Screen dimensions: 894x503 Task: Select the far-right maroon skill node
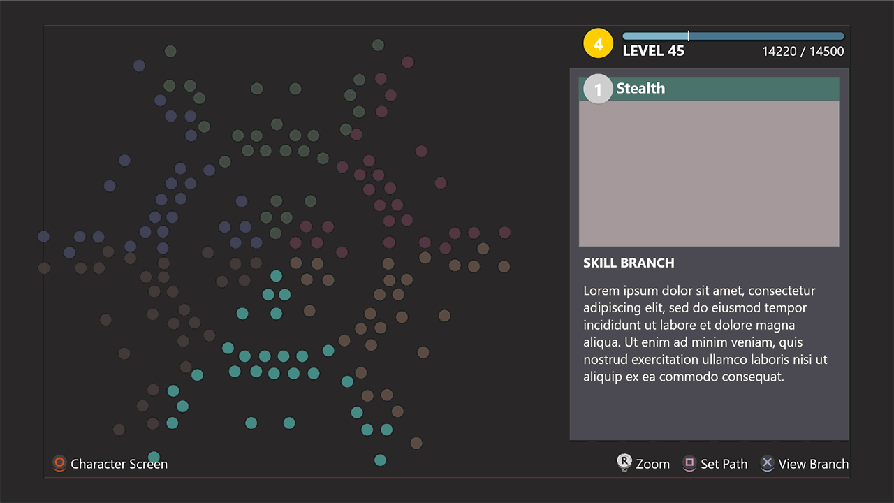click(x=504, y=233)
